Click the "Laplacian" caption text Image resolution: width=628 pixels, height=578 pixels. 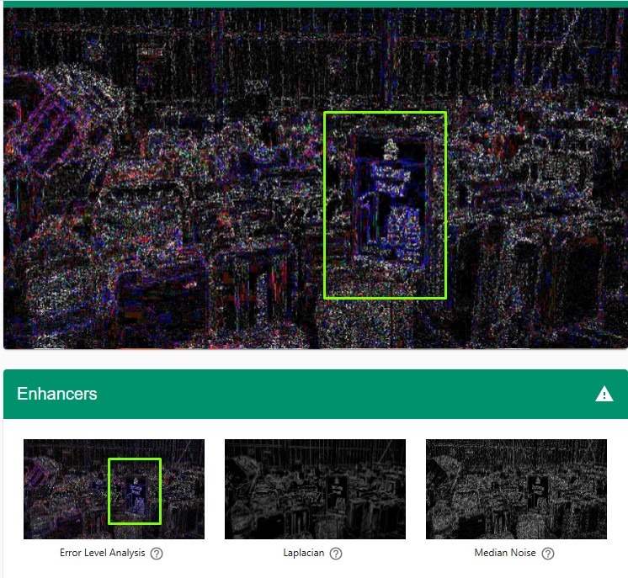tap(306, 554)
